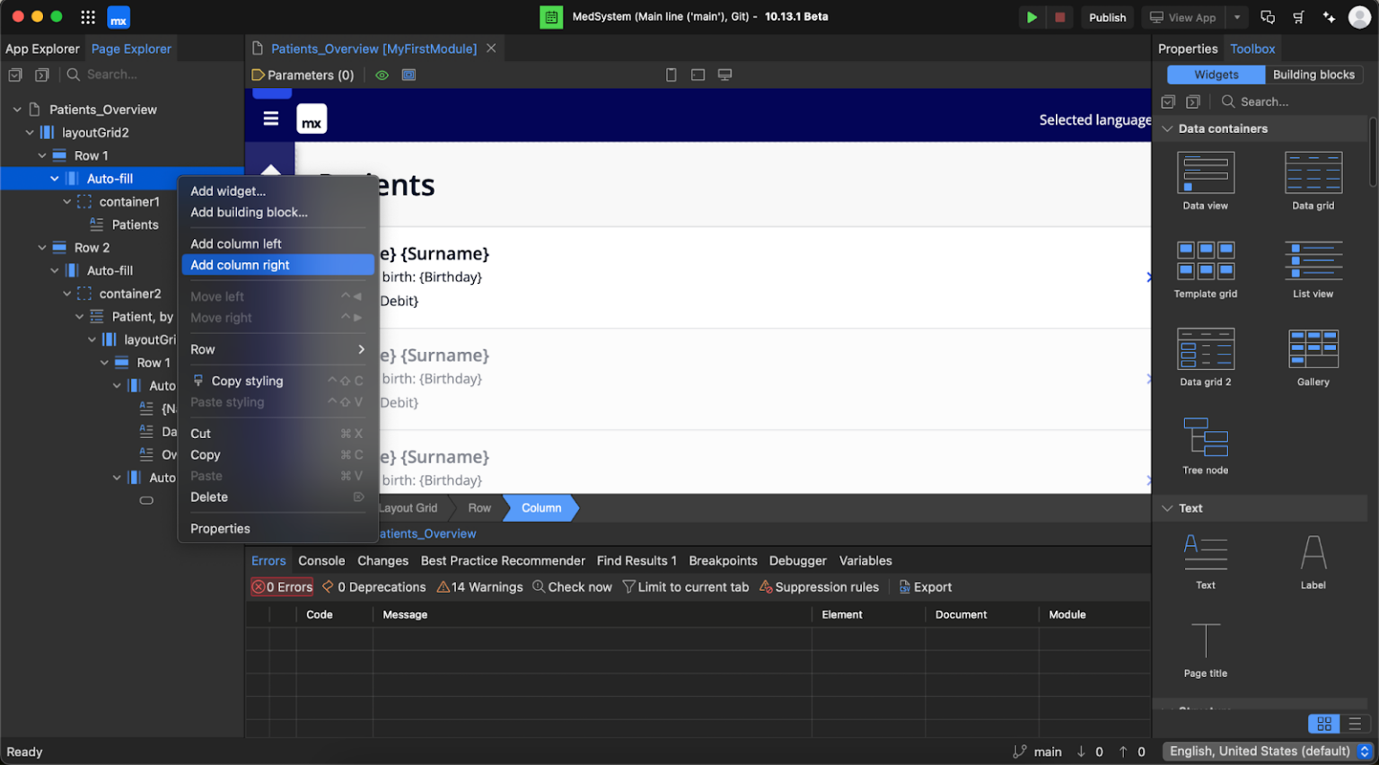The width and height of the screenshot is (1379, 765).
Task: Run the app with the green play icon
Action: coord(1031,16)
